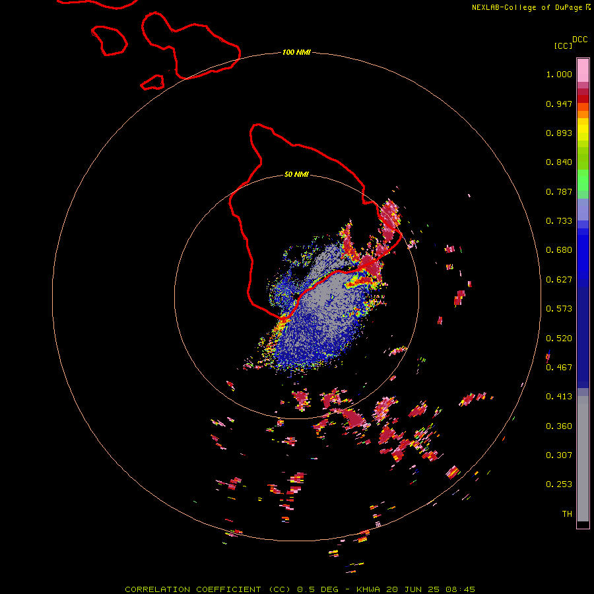594x594 pixels.
Task: Click the 0.413 legend value
Action: [559, 397]
